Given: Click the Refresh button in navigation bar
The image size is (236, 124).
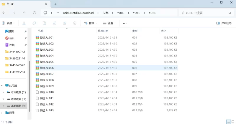Looking at the screenshot, I should click(x=34, y=13).
